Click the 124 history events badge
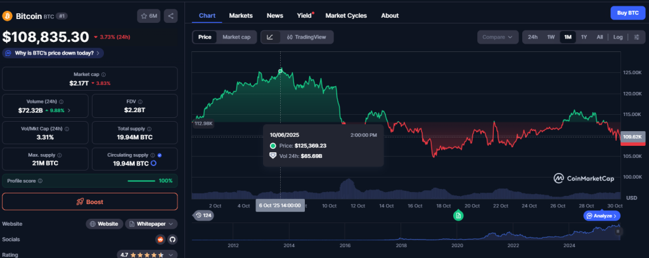This screenshot has height=258, width=649. tap(203, 216)
